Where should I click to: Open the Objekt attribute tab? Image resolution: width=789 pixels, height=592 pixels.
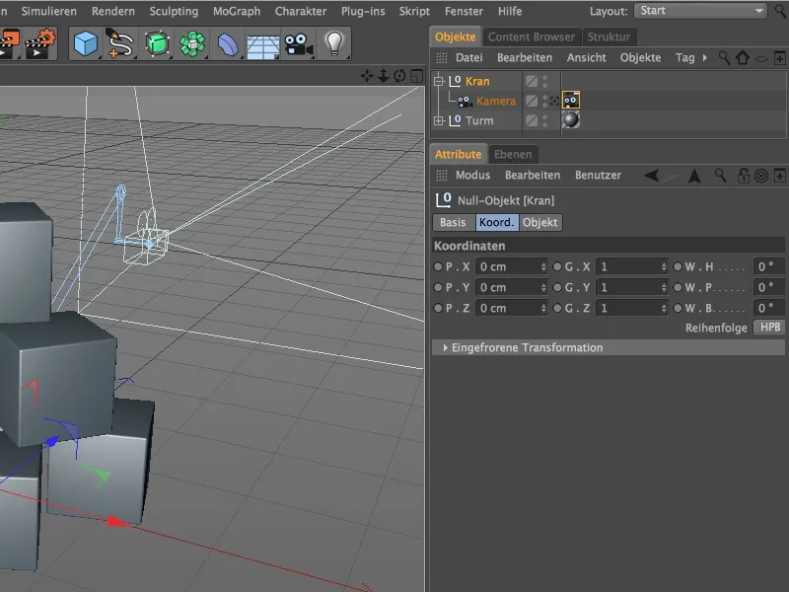point(539,223)
